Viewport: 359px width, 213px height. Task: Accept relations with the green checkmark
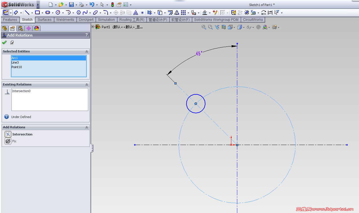(x=4, y=42)
